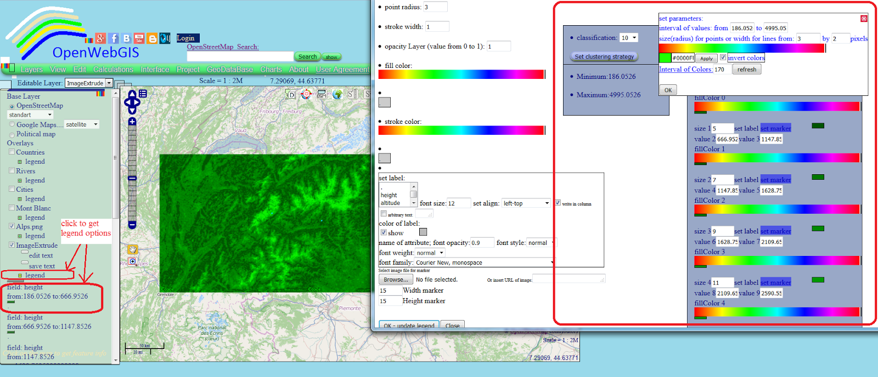The height and width of the screenshot is (377, 878).
Task: Close the set parameters popup with red X
Action: click(864, 19)
